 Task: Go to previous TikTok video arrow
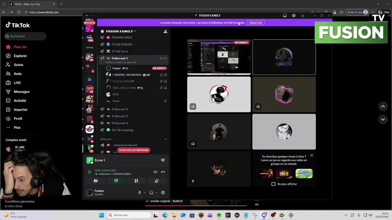(x=383, y=106)
